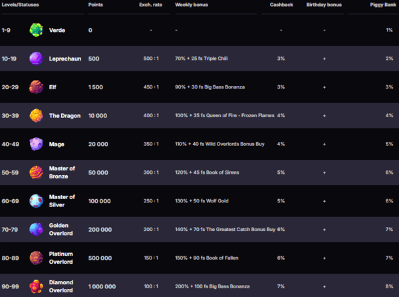Screen dimensions: 399x297
Task: Click the Weekly bonus column header
Action: pyautogui.click(x=192, y=5)
